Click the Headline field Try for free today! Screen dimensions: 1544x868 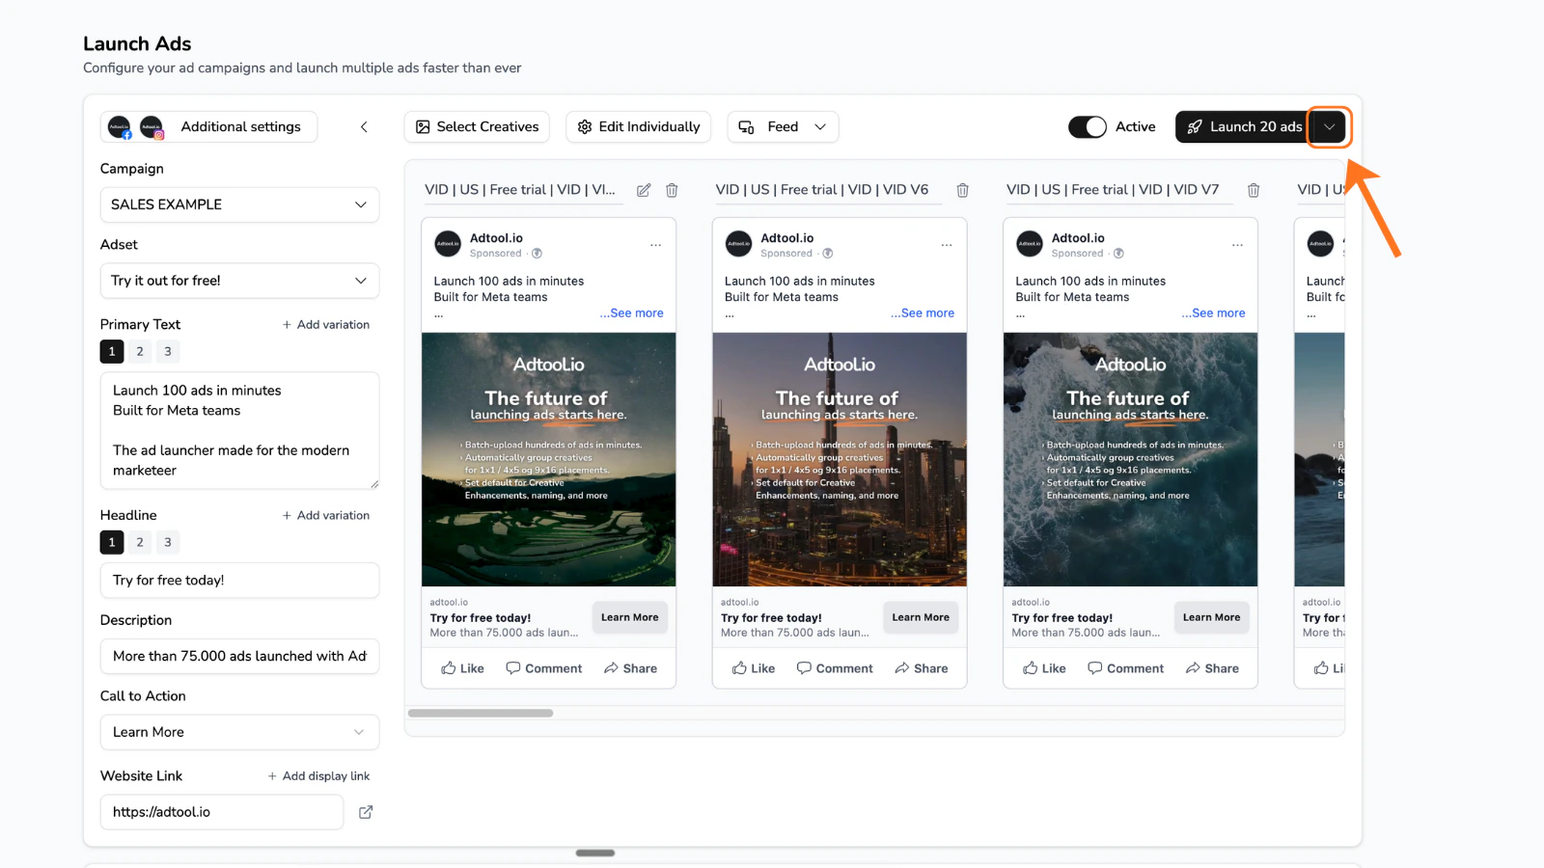tap(239, 581)
